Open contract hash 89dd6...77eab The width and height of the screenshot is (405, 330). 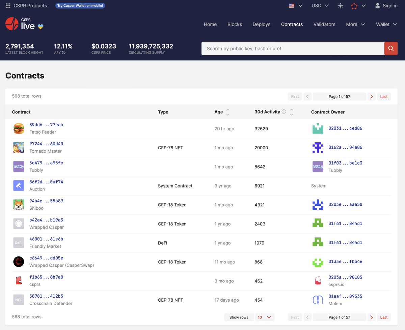tap(46, 125)
